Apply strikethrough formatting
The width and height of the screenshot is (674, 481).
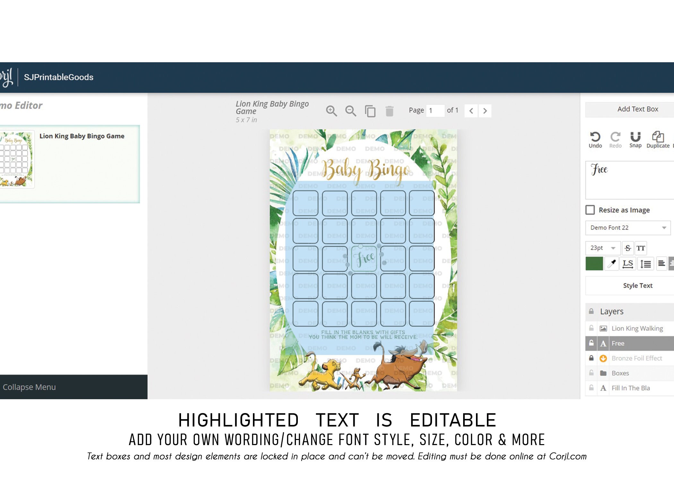point(628,248)
